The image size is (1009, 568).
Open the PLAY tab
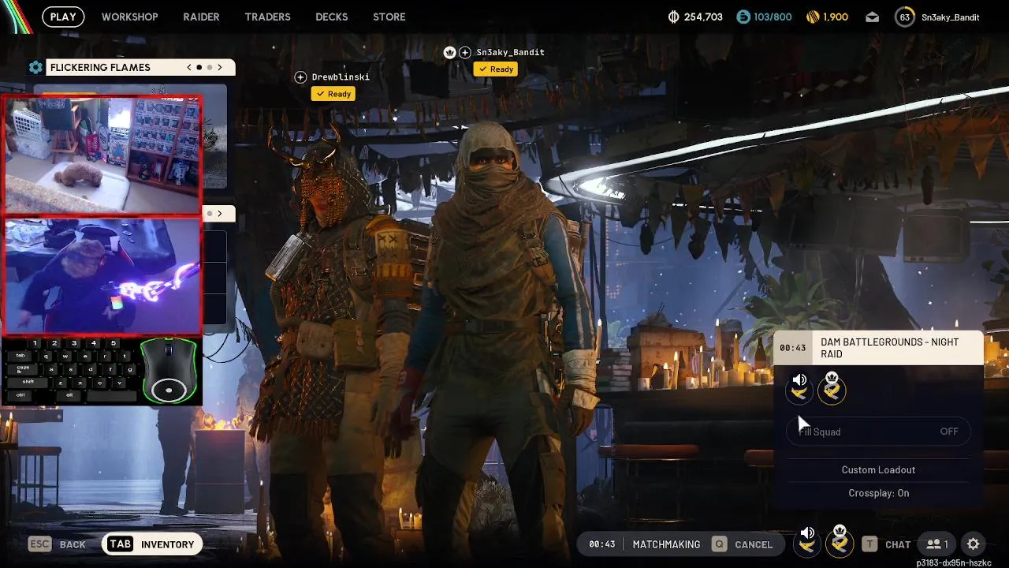tap(63, 17)
